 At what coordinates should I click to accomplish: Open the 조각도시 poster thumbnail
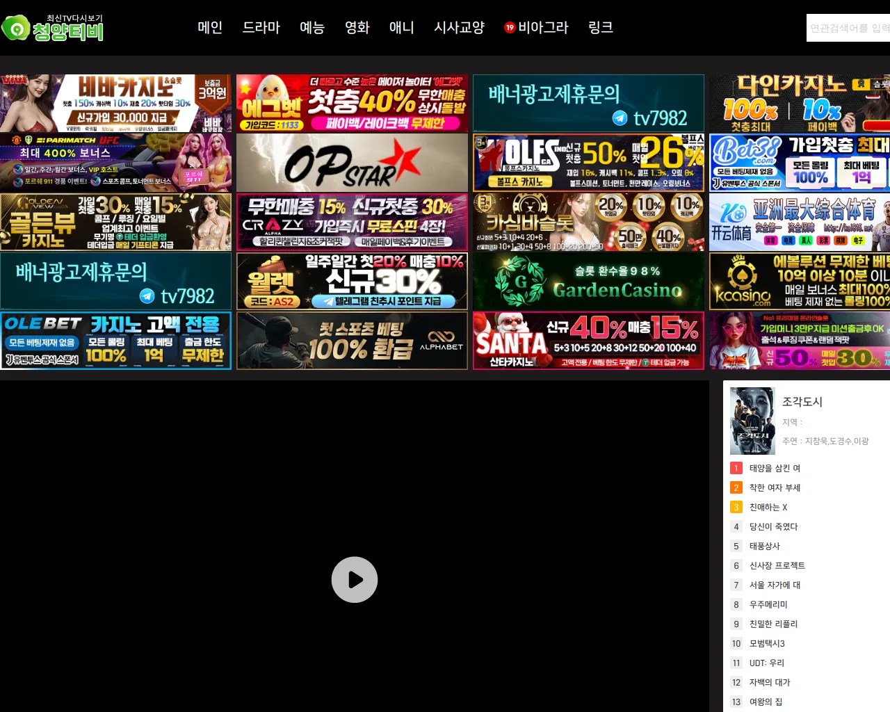click(x=752, y=421)
